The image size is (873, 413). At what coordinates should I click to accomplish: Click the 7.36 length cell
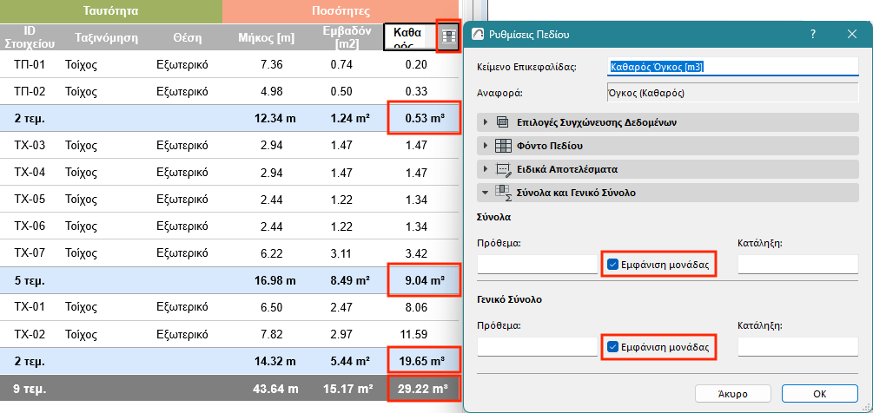(272, 64)
